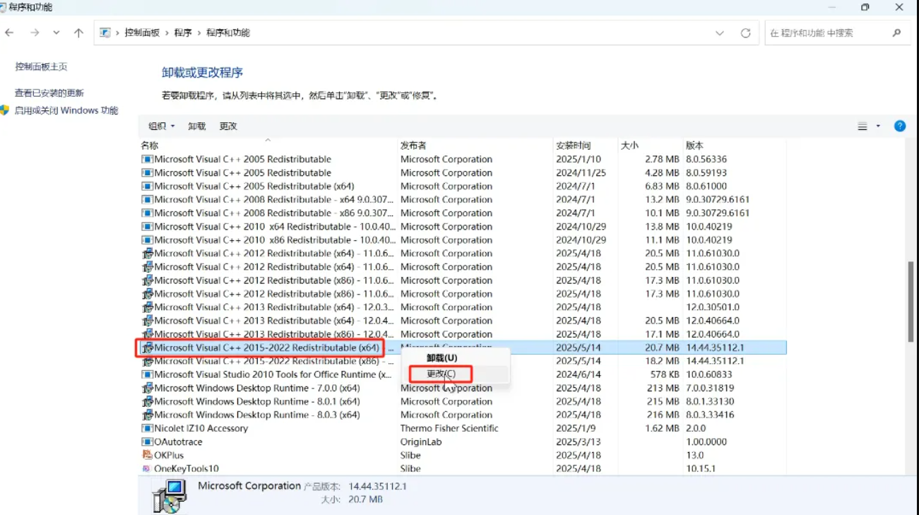Open 启用或关闭 Windows 功能 link
Screen dimensions: 919x515
pos(66,110)
